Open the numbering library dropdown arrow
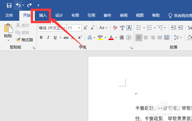Image resolution: width=192 pixels, height=121 pixels. pos(155,28)
